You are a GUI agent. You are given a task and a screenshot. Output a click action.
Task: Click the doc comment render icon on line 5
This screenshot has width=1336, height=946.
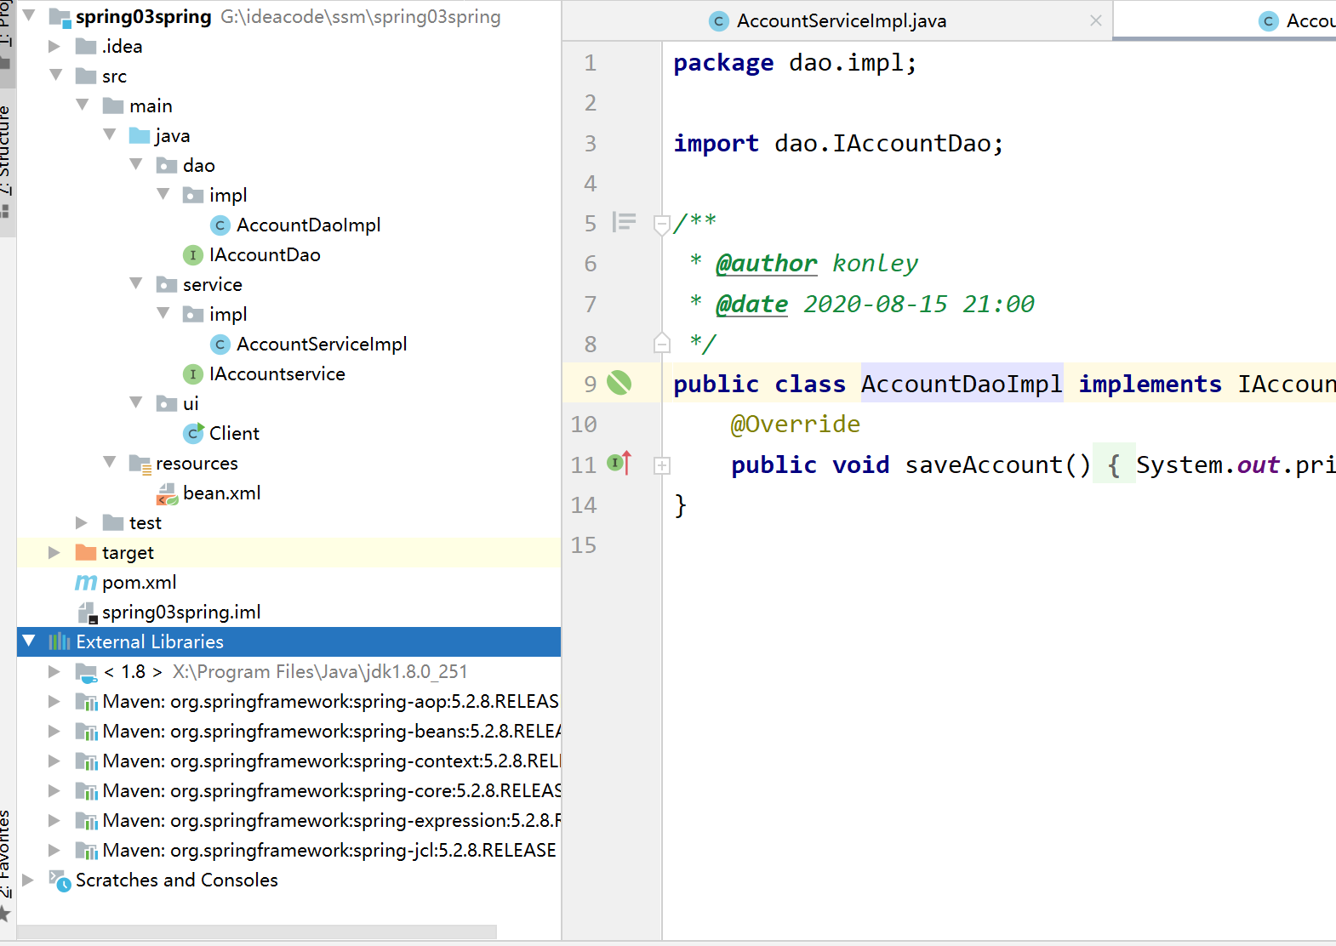[x=624, y=223]
